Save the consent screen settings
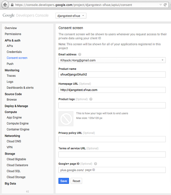Image resolution: width=171 pixels, height=195 pixels. click(x=64, y=181)
